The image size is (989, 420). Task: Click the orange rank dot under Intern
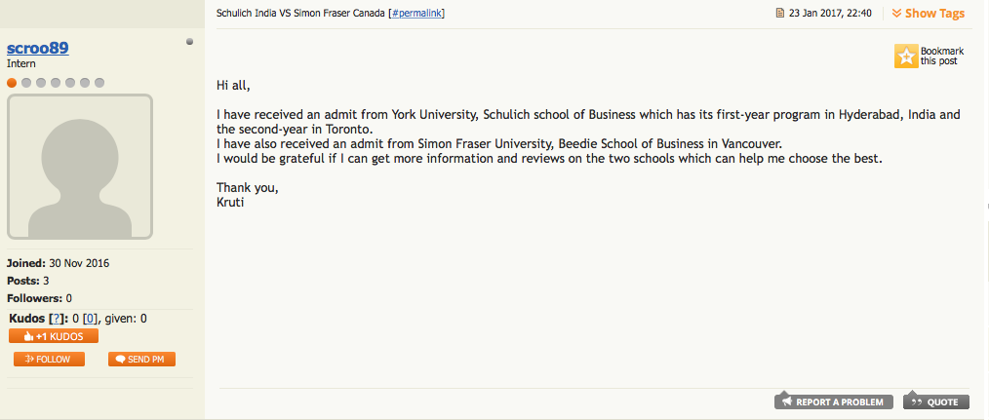(x=12, y=83)
